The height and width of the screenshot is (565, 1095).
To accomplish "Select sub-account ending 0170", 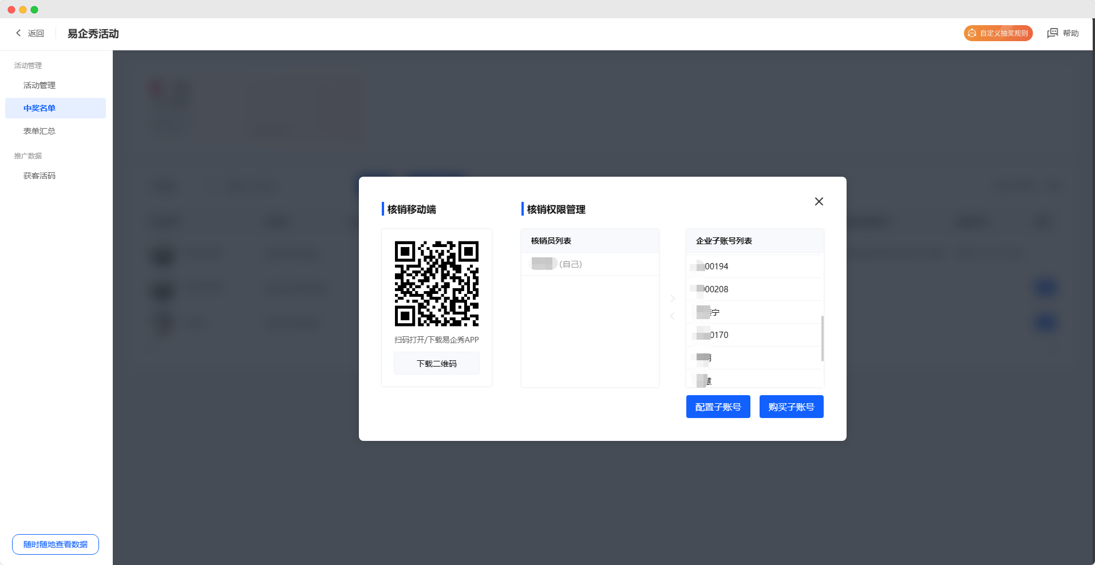I will point(754,335).
